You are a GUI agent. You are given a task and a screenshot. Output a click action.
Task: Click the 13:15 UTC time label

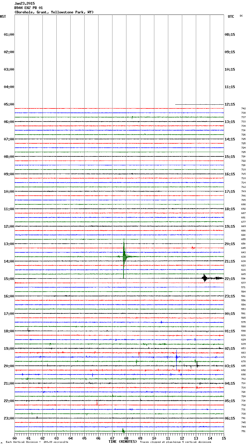[x=230, y=122]
